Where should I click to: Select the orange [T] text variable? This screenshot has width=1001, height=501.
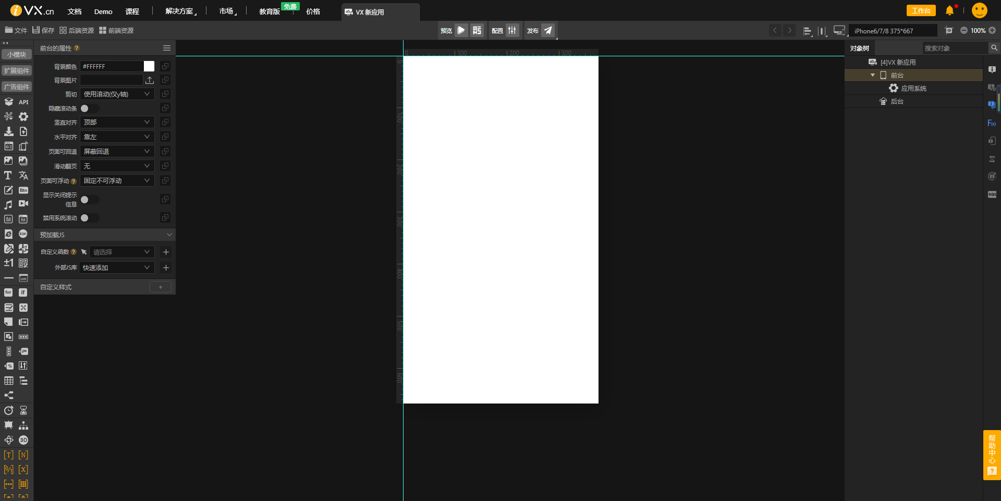click(x=8, y=455)
